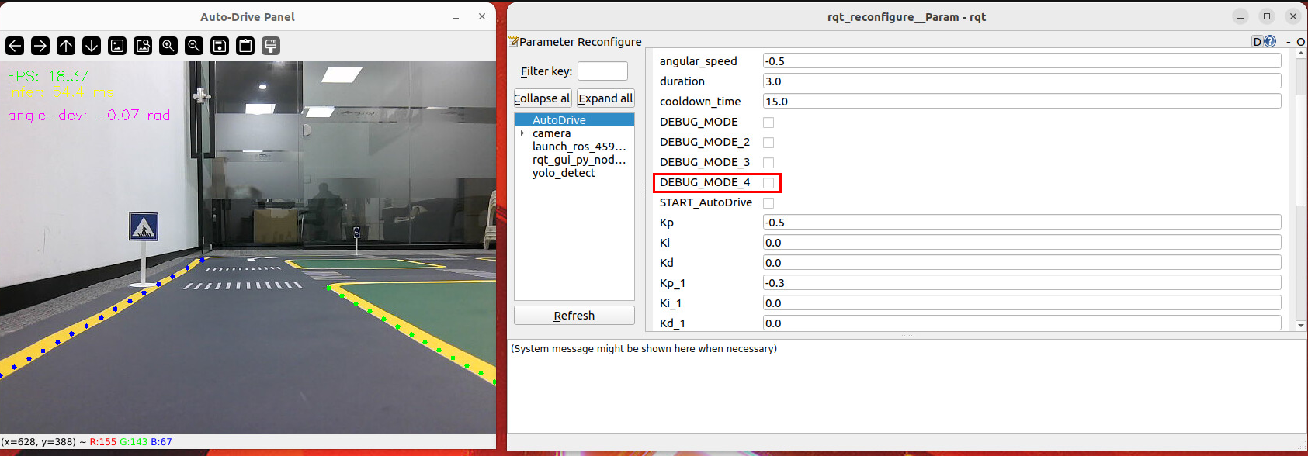Click the Filter key input field
The image size is (1308, 456).
pyautogui.click(x=602, y=71)
